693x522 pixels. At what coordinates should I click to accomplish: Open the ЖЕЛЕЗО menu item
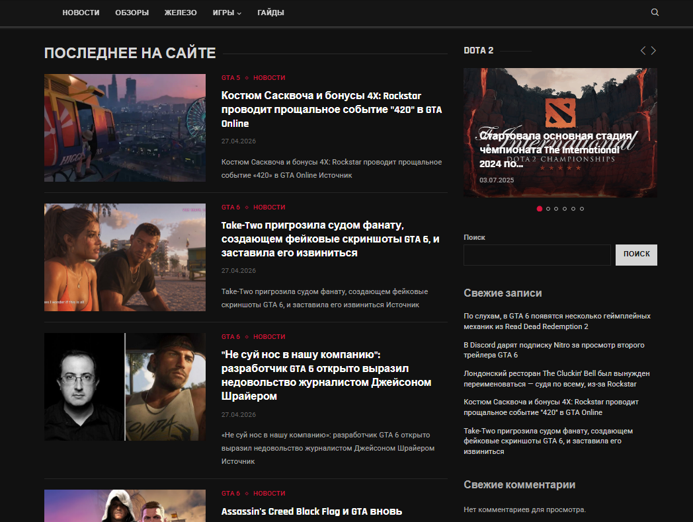click(x=181, y=13)
